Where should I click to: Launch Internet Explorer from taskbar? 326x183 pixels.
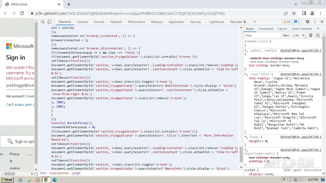click(20, 180)
